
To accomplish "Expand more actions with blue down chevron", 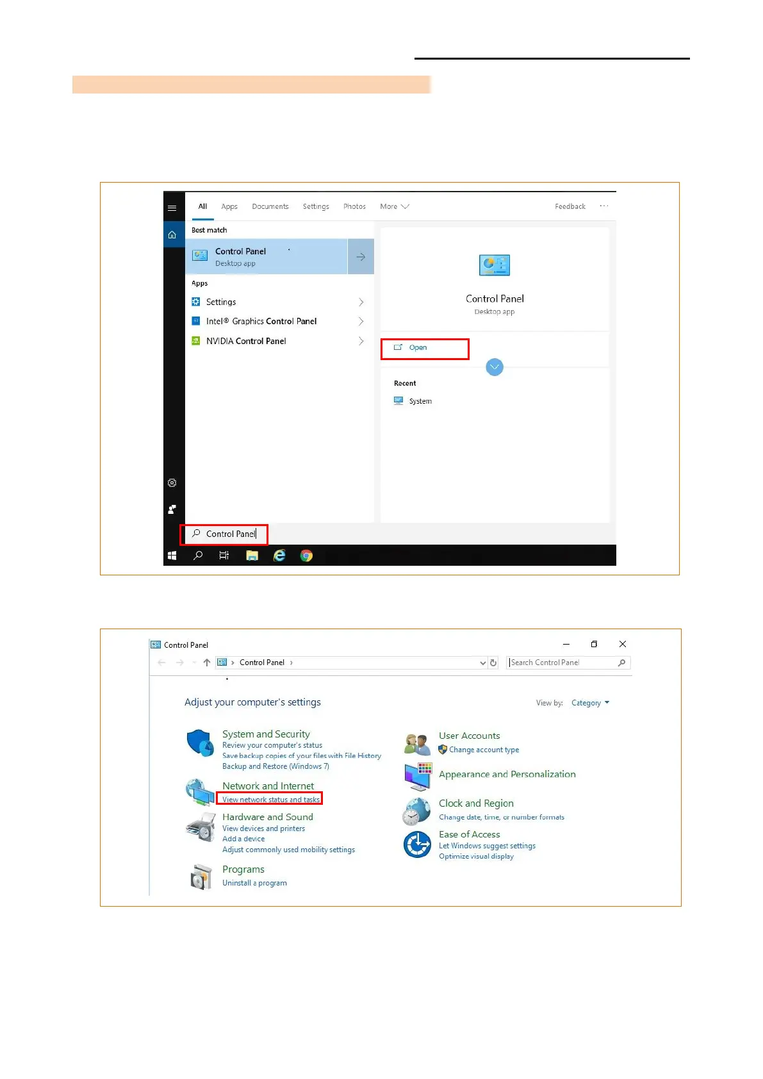I will (x=495, y=367).
